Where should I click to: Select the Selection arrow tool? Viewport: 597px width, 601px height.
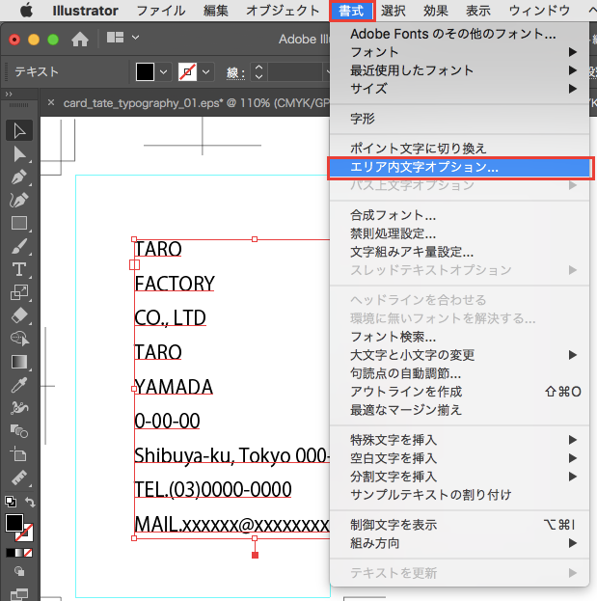click(19, 130)
